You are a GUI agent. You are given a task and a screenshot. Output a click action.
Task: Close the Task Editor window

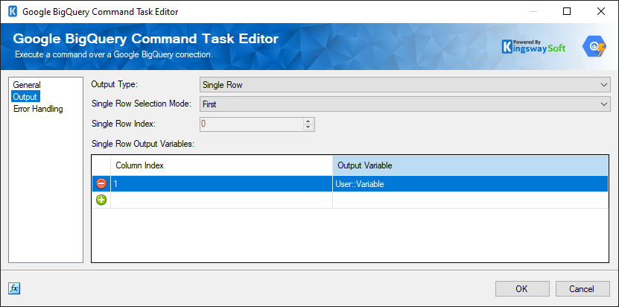601,11
